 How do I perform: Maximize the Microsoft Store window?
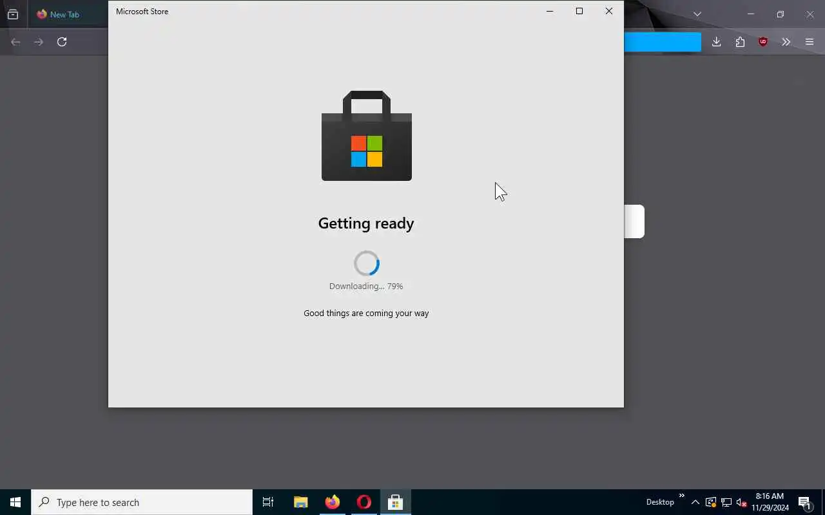(x=579, y=11)
